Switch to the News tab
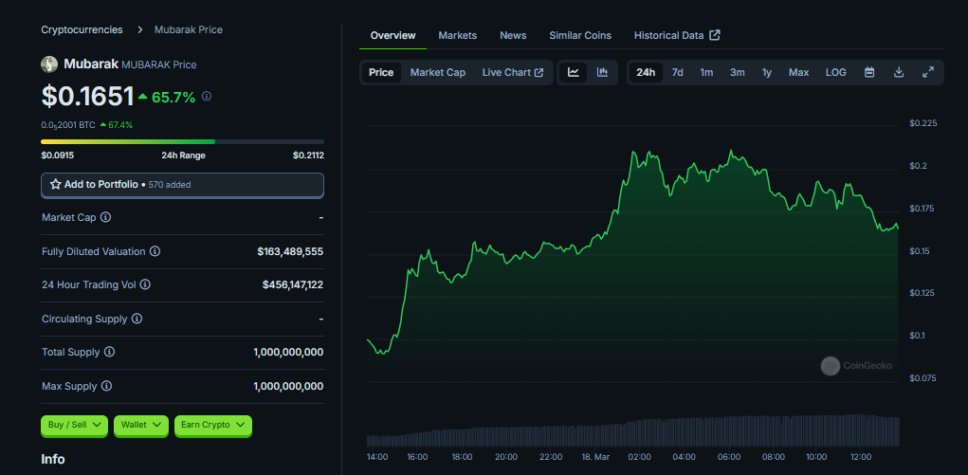 [x=513, y=35]
